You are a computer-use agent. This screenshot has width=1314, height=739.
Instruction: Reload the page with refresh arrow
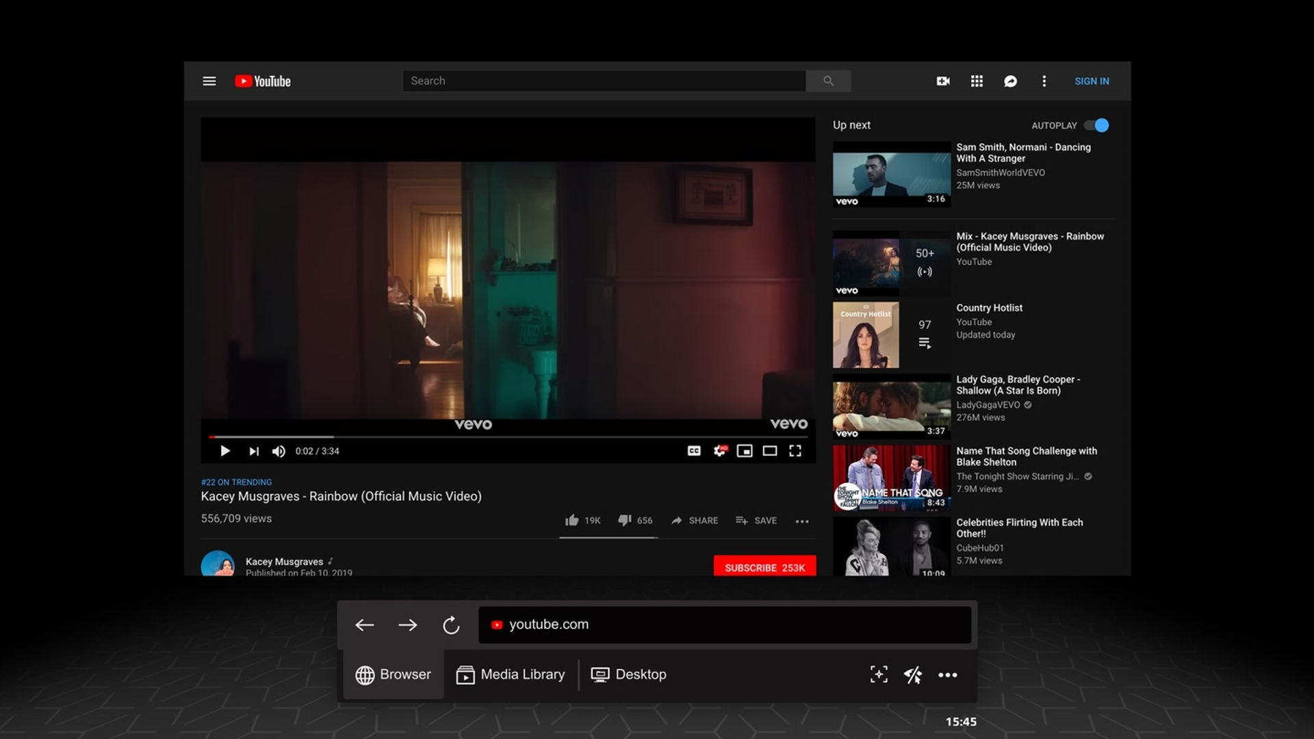(451, 625)
